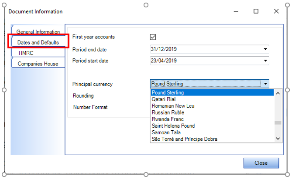Select Saint Helena Pound from the list
The image size is (292, 183).
tap(173, 126)
